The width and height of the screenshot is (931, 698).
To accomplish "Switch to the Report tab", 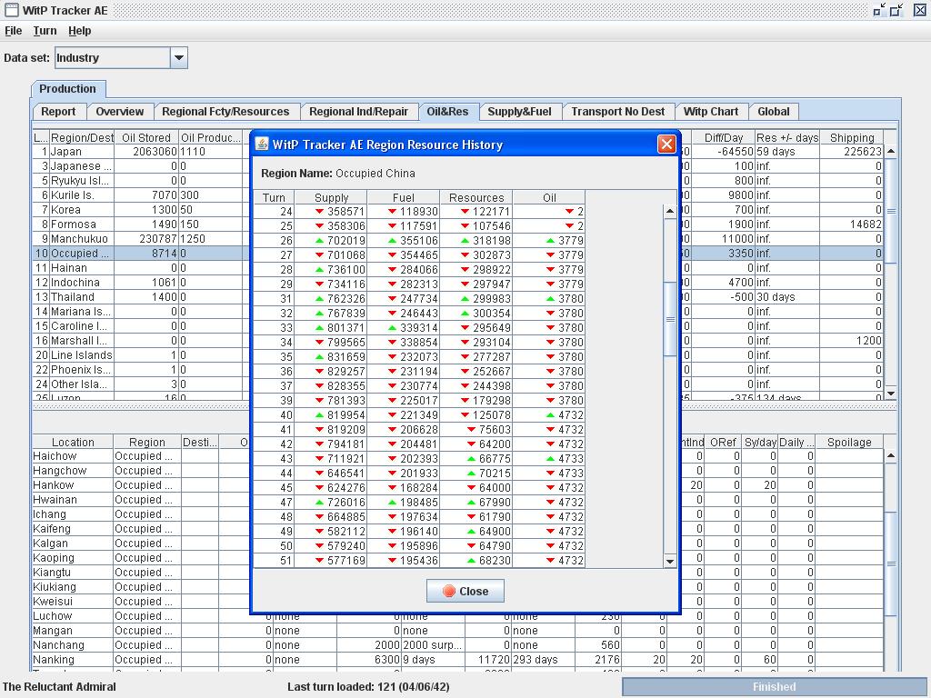I will 58,112.
